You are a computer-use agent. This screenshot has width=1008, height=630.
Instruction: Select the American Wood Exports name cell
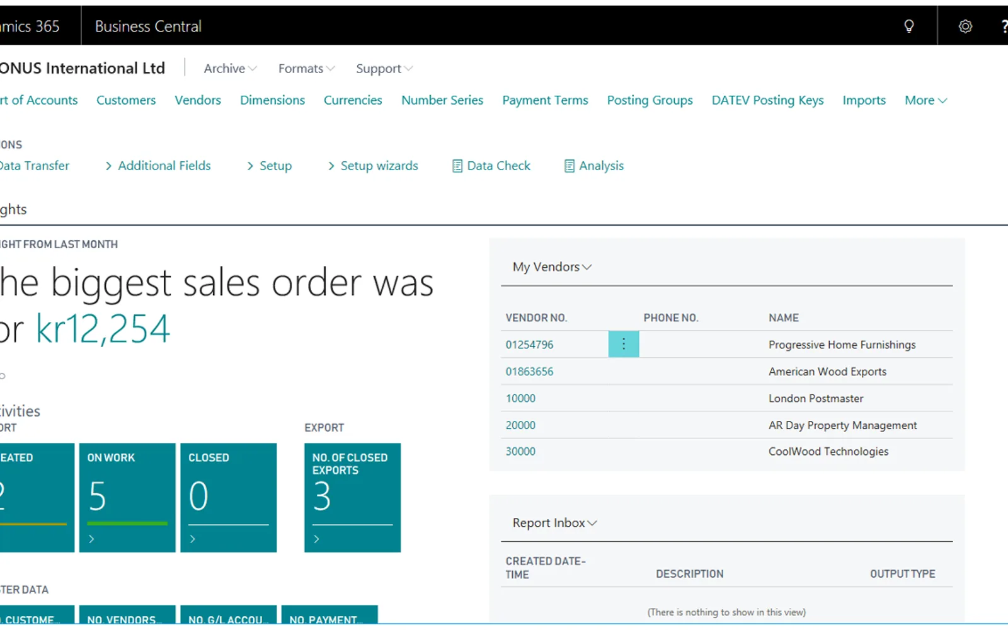pos(827,372)
